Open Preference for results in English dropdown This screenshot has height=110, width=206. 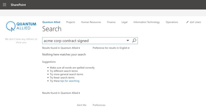click(x=111, y=48)
